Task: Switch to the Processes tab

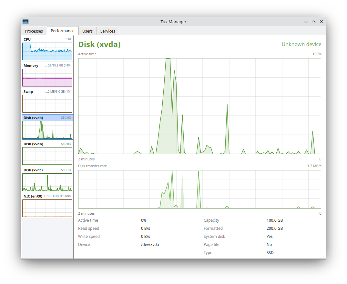Action: pyautogui.click(x=34, y=31)
